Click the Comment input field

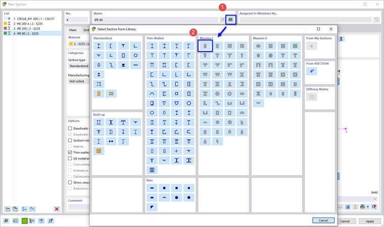click(79, 207)
